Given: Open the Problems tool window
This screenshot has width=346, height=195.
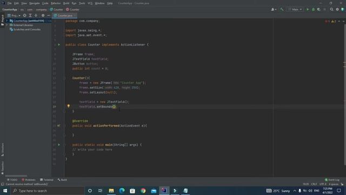Looking at the screenshot, I should [x=29, y=180].
